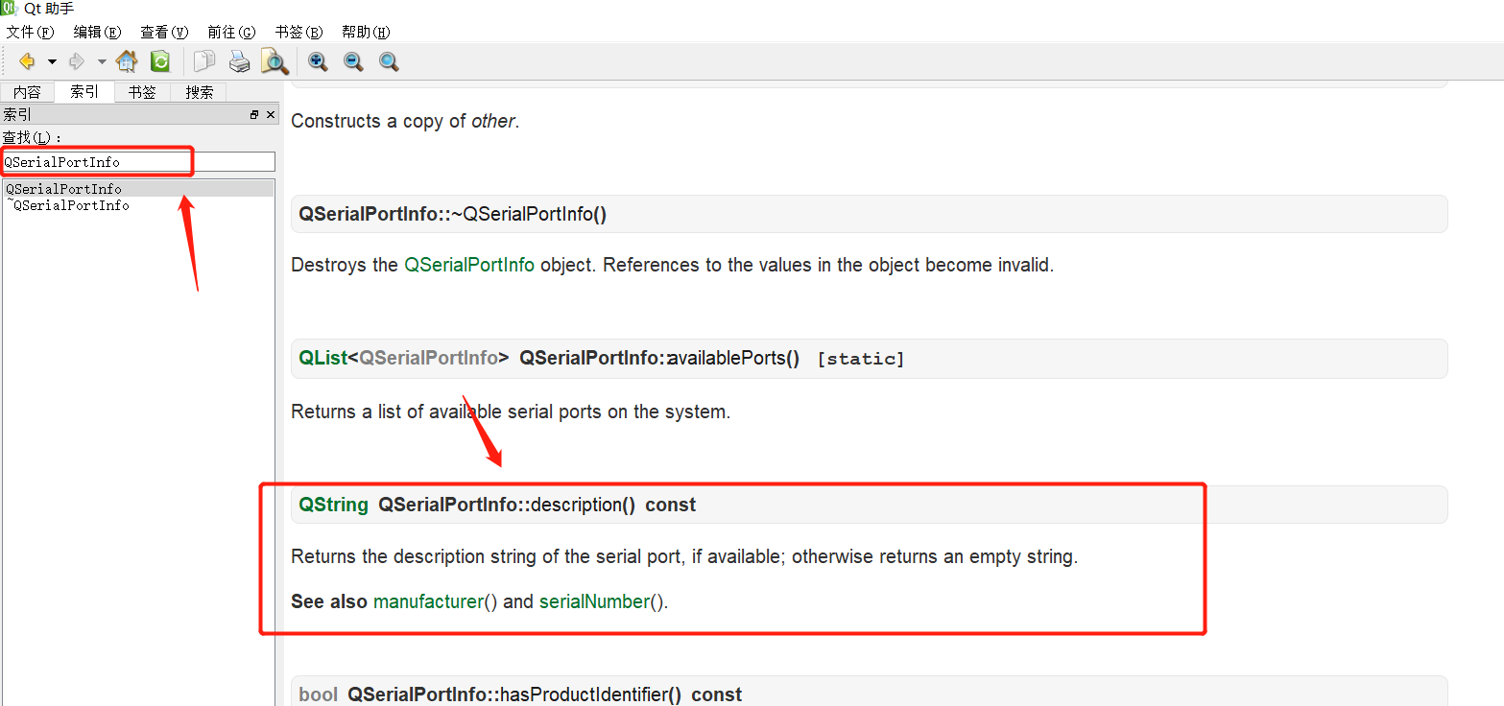1504x706 pixels.
Task: Click the Qt 助手 title bar icon
Action: tap(9, 9)
